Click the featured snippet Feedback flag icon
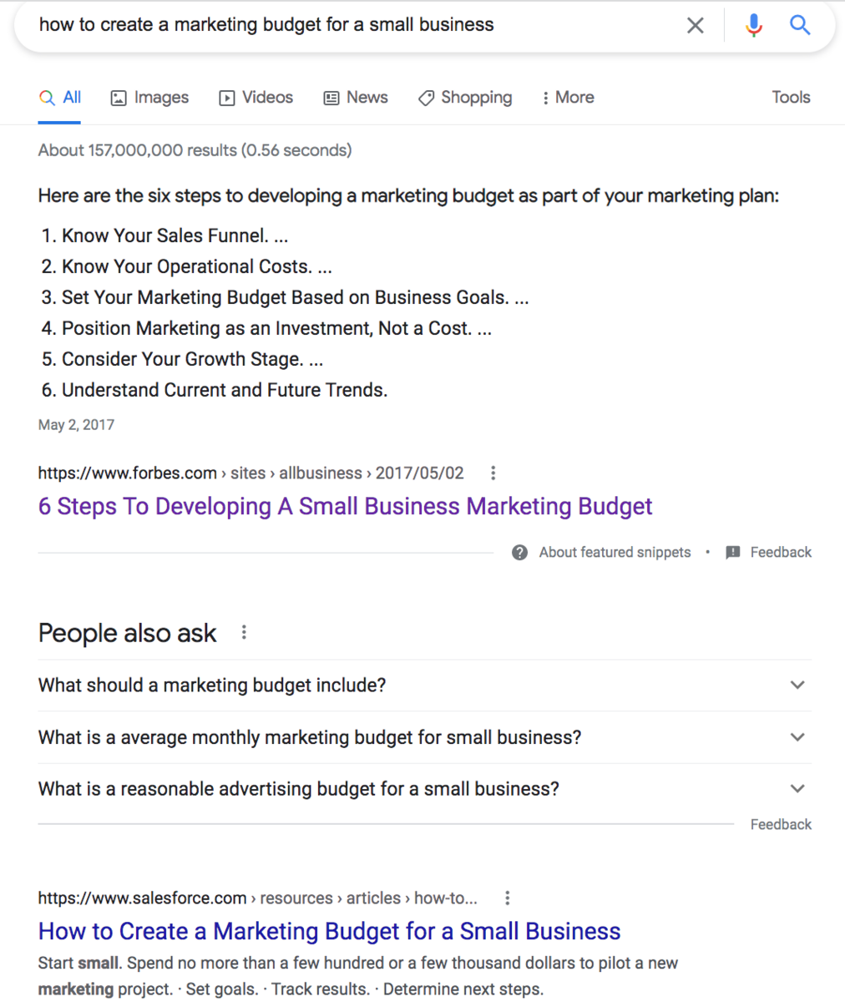This screenshot has height=1002, width=845. click(733, 552)
